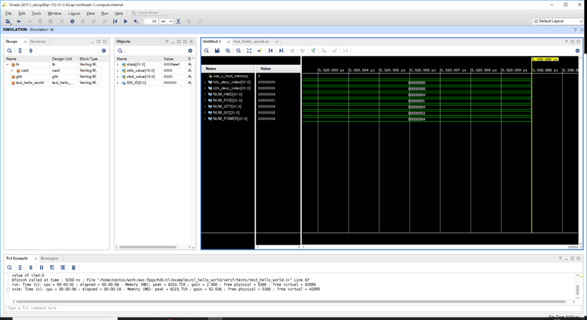This screenshot has width=587, height=320.
Task: Expand rdata[31:0] object
Action: point(118,64)
